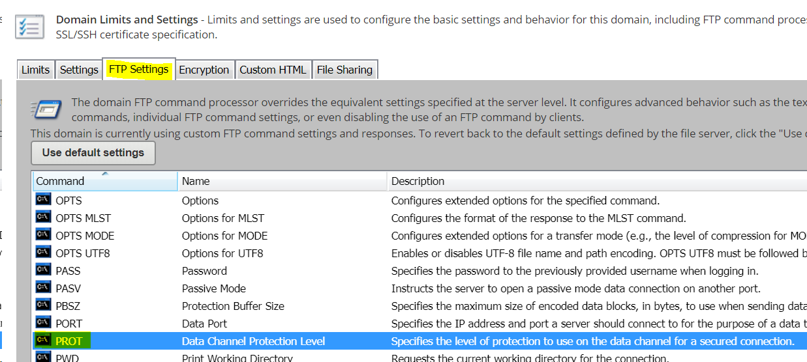
Task: Click the OPTS MODE command icon
Action: (x=43, y=235)
